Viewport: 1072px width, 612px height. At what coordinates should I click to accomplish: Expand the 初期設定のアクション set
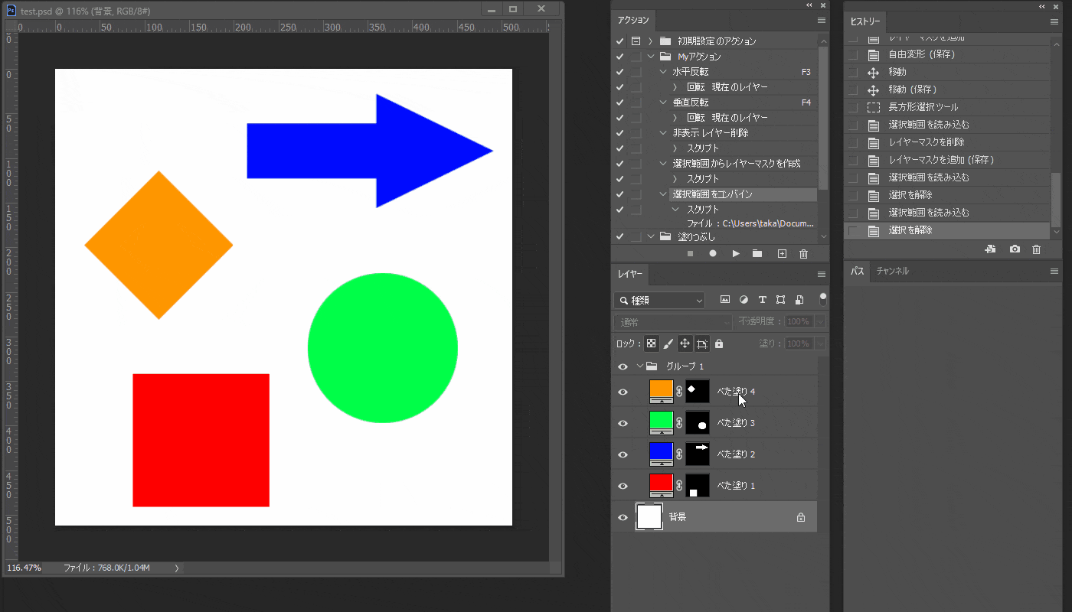(x=650, y=41)
